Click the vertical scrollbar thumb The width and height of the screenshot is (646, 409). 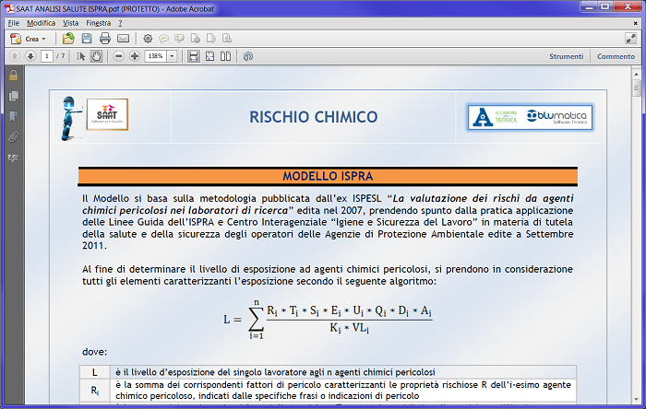(x=637, y=89)
